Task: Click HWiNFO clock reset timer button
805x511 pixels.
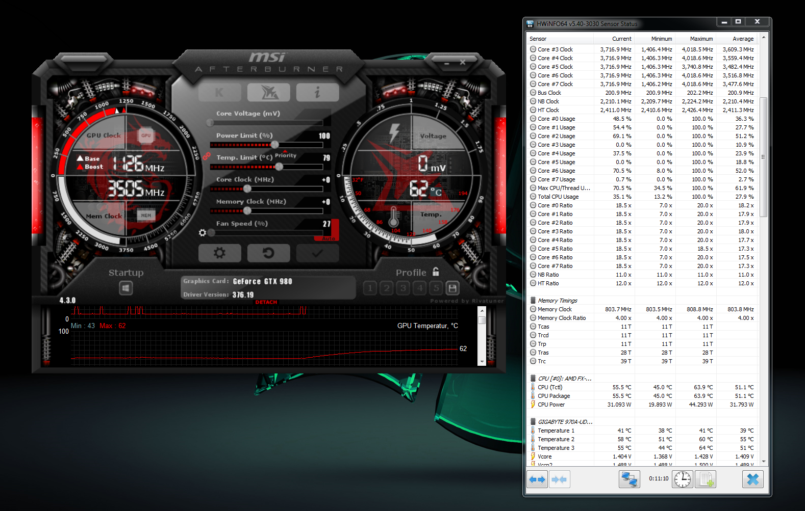Action: click(x=683, y=479)
